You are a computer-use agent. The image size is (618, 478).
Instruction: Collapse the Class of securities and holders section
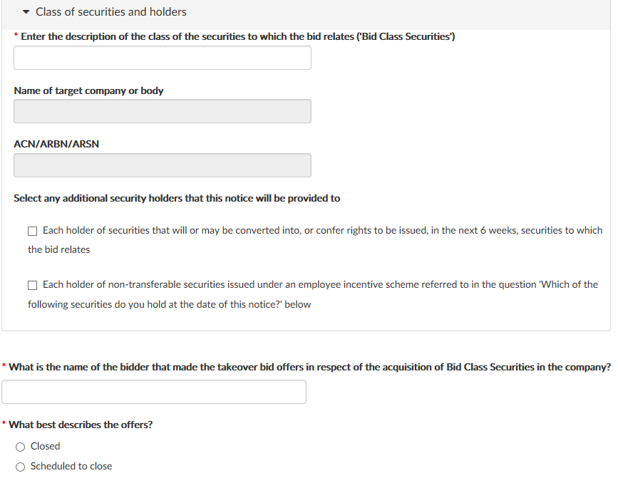coord(26,12)
